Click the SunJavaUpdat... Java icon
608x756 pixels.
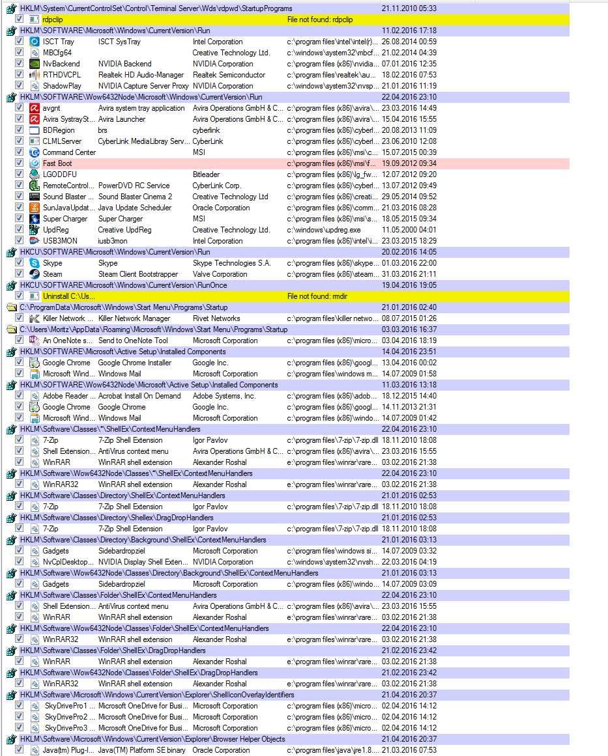coord(35,208)
